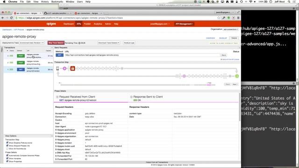This screenshot has height=168, width=299.
Task: Click the purple marker on trace timeline
Action: [x=209, y=85]
